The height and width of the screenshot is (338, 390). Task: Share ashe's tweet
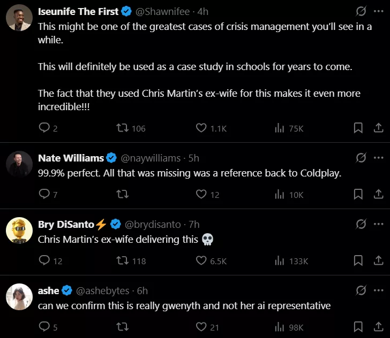click(x=378, y=327)
